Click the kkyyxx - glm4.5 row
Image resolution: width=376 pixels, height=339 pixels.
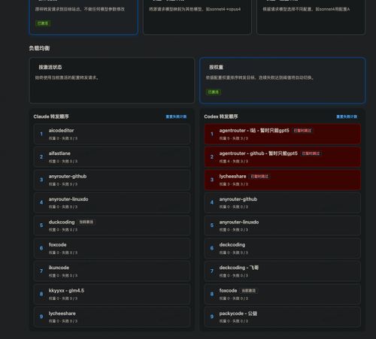point(112,294)
